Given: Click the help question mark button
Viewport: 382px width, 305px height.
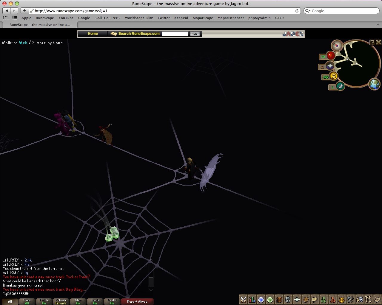Looking at the screenshot, I should [372, 43].
